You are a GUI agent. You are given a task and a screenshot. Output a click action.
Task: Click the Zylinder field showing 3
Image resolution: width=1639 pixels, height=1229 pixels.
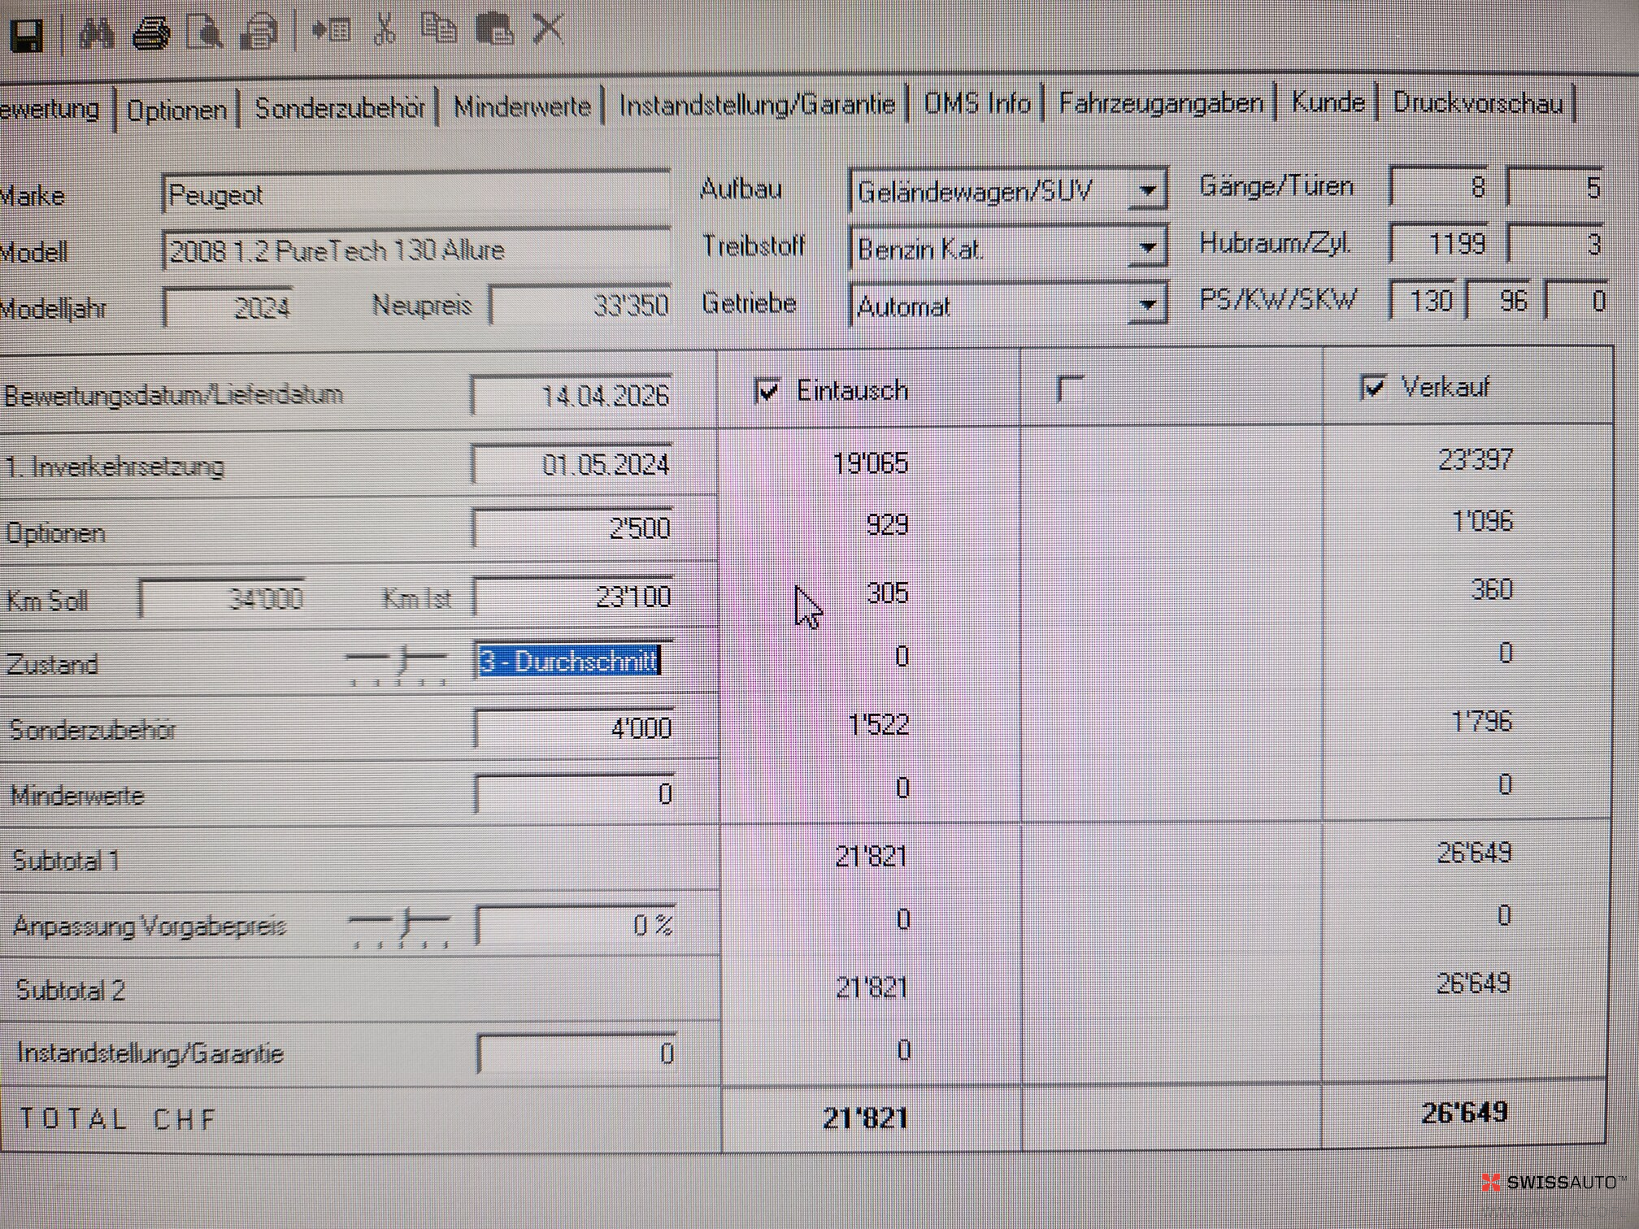[1555, 243]
